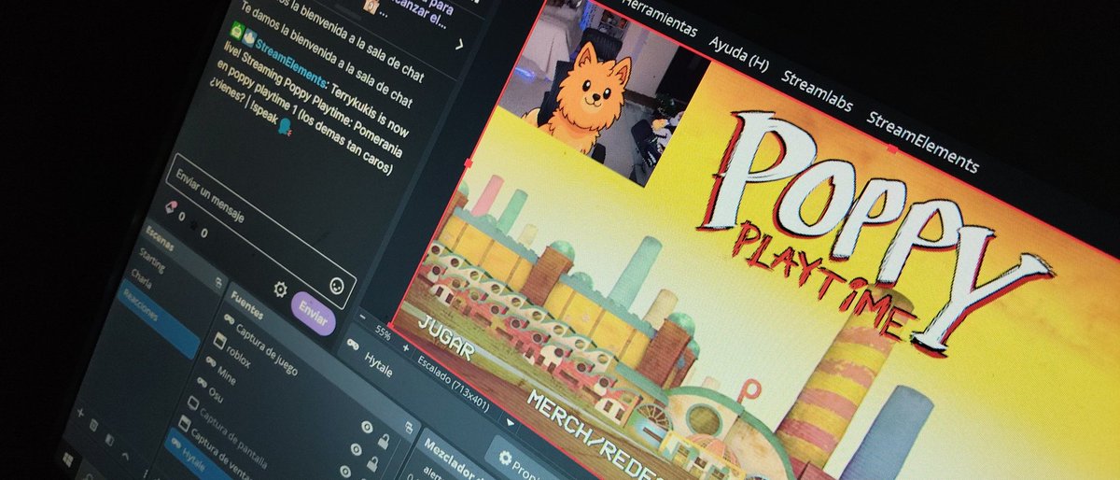Click the 55% zoom level text
Viewport: 1120px width, 480px height.
(383, 331)
